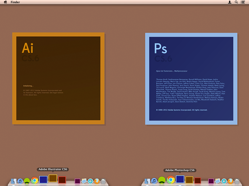
Task: Open Safari in dock below Illustrator splash
Action: tap(90, 181)
